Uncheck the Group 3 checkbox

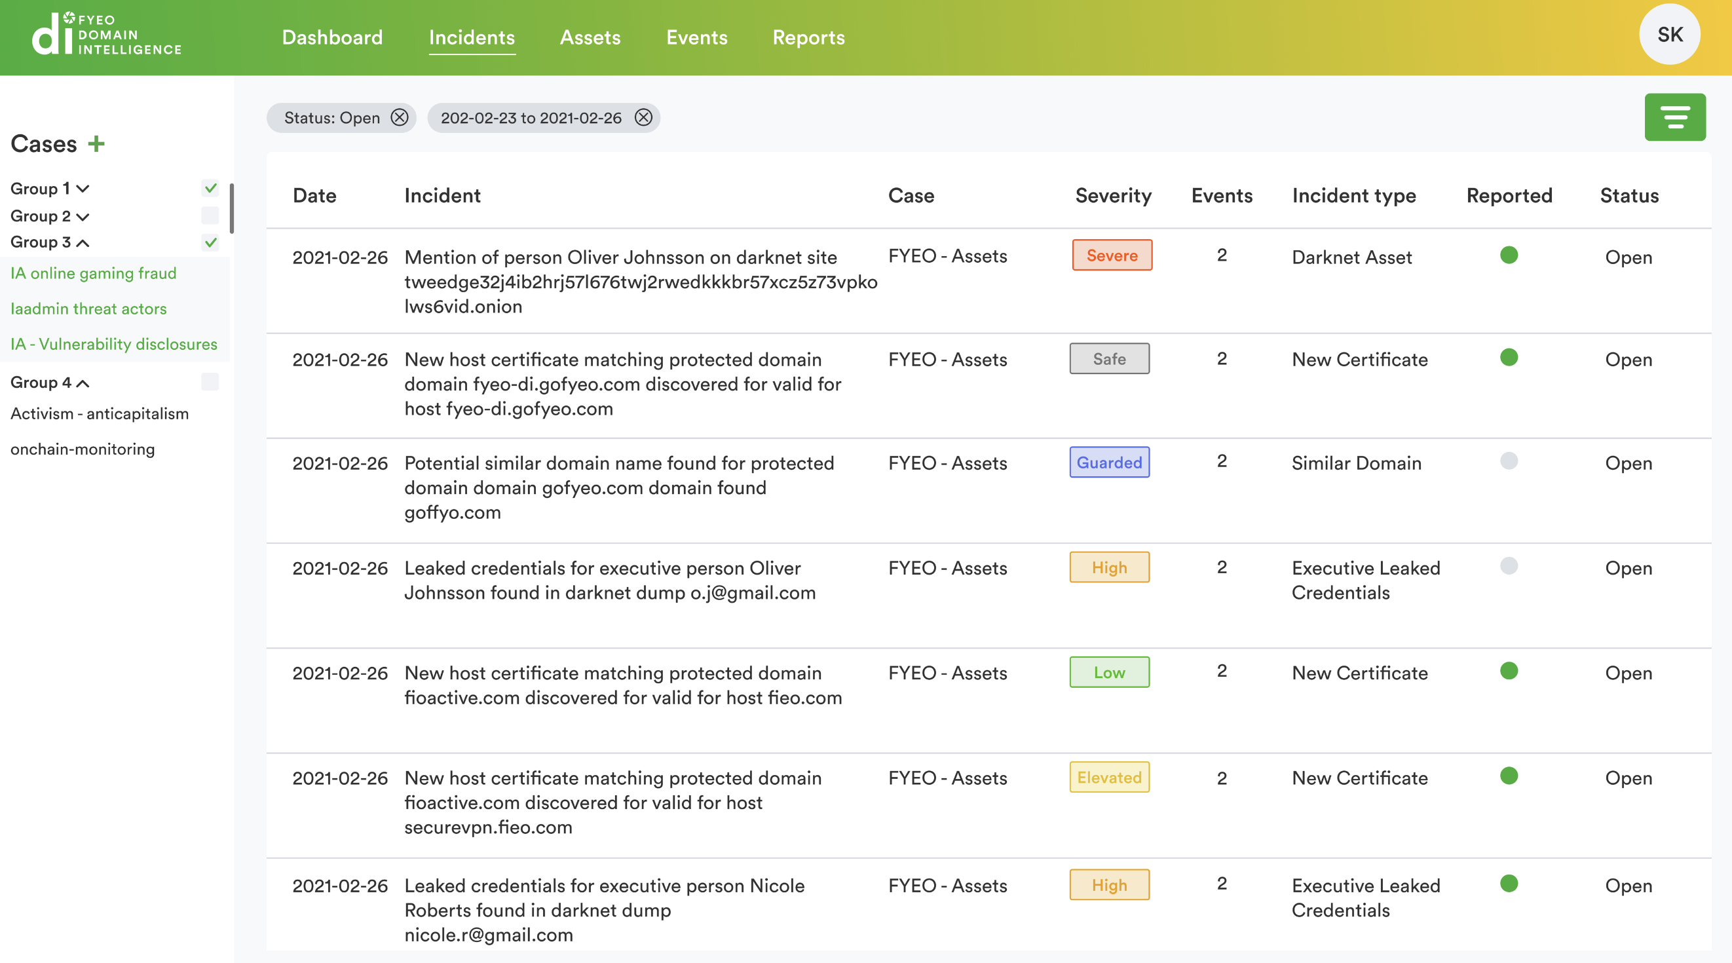(210, 242)
